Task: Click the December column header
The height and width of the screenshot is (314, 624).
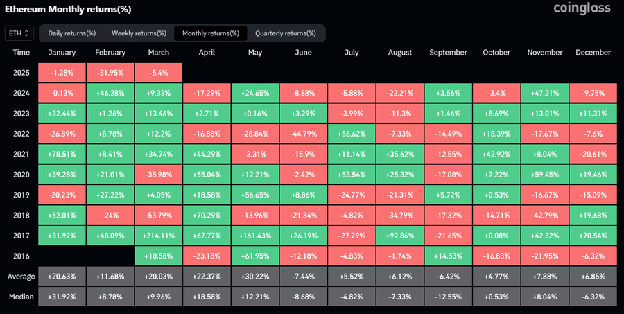Action: 593,53
